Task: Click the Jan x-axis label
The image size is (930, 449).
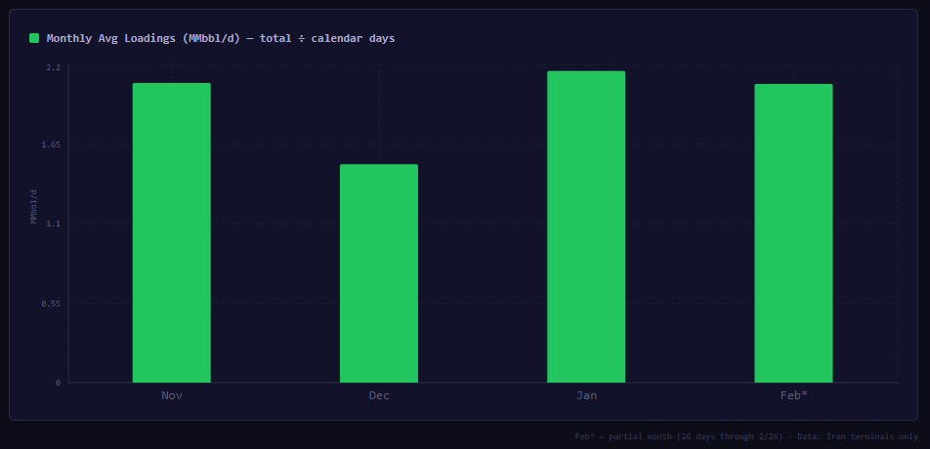Action: coord(586,395)
